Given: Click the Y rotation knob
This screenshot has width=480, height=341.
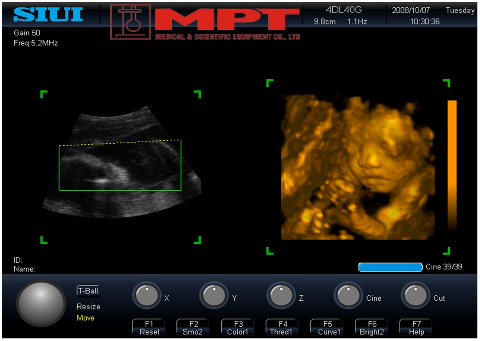Looking at the screenshot, I should click(x=214, y=296).
